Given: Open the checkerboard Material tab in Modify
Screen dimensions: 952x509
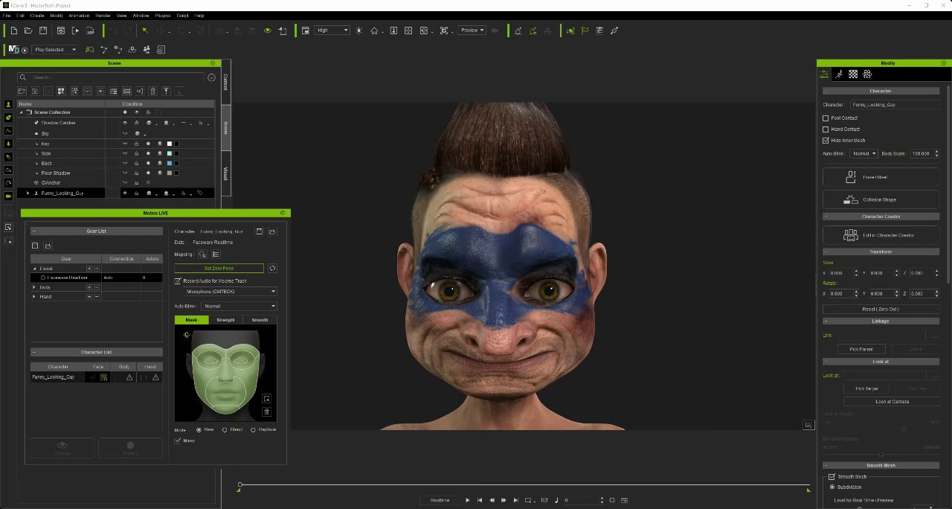Looking at the screenshot, I should (x=853, y=74).
